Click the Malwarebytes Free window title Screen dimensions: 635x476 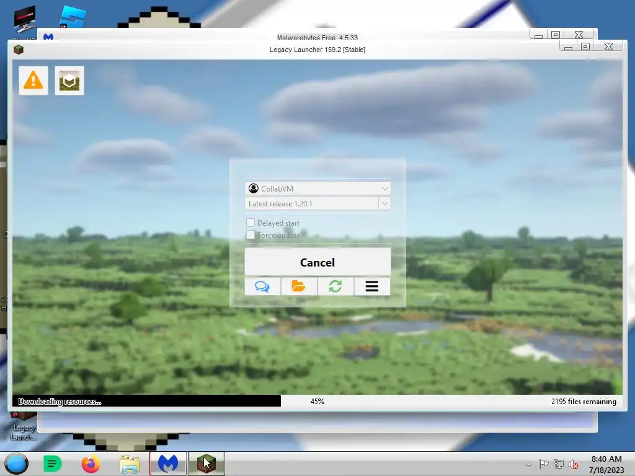[317, 38]
